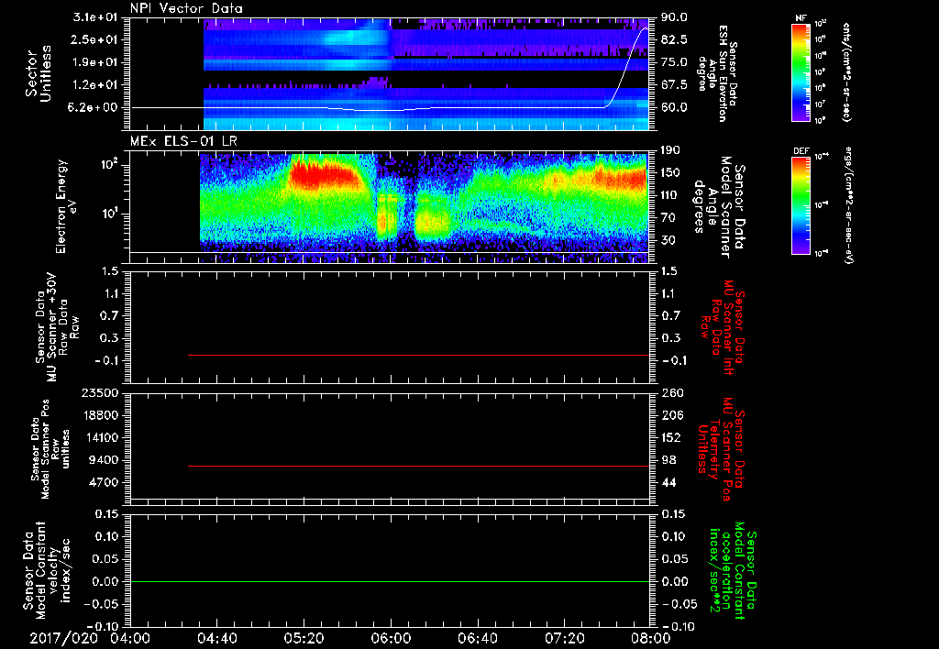This screenshot has width=939, height=649.
Task: Click the "04:00" time tick label
Action: point(130,638)
